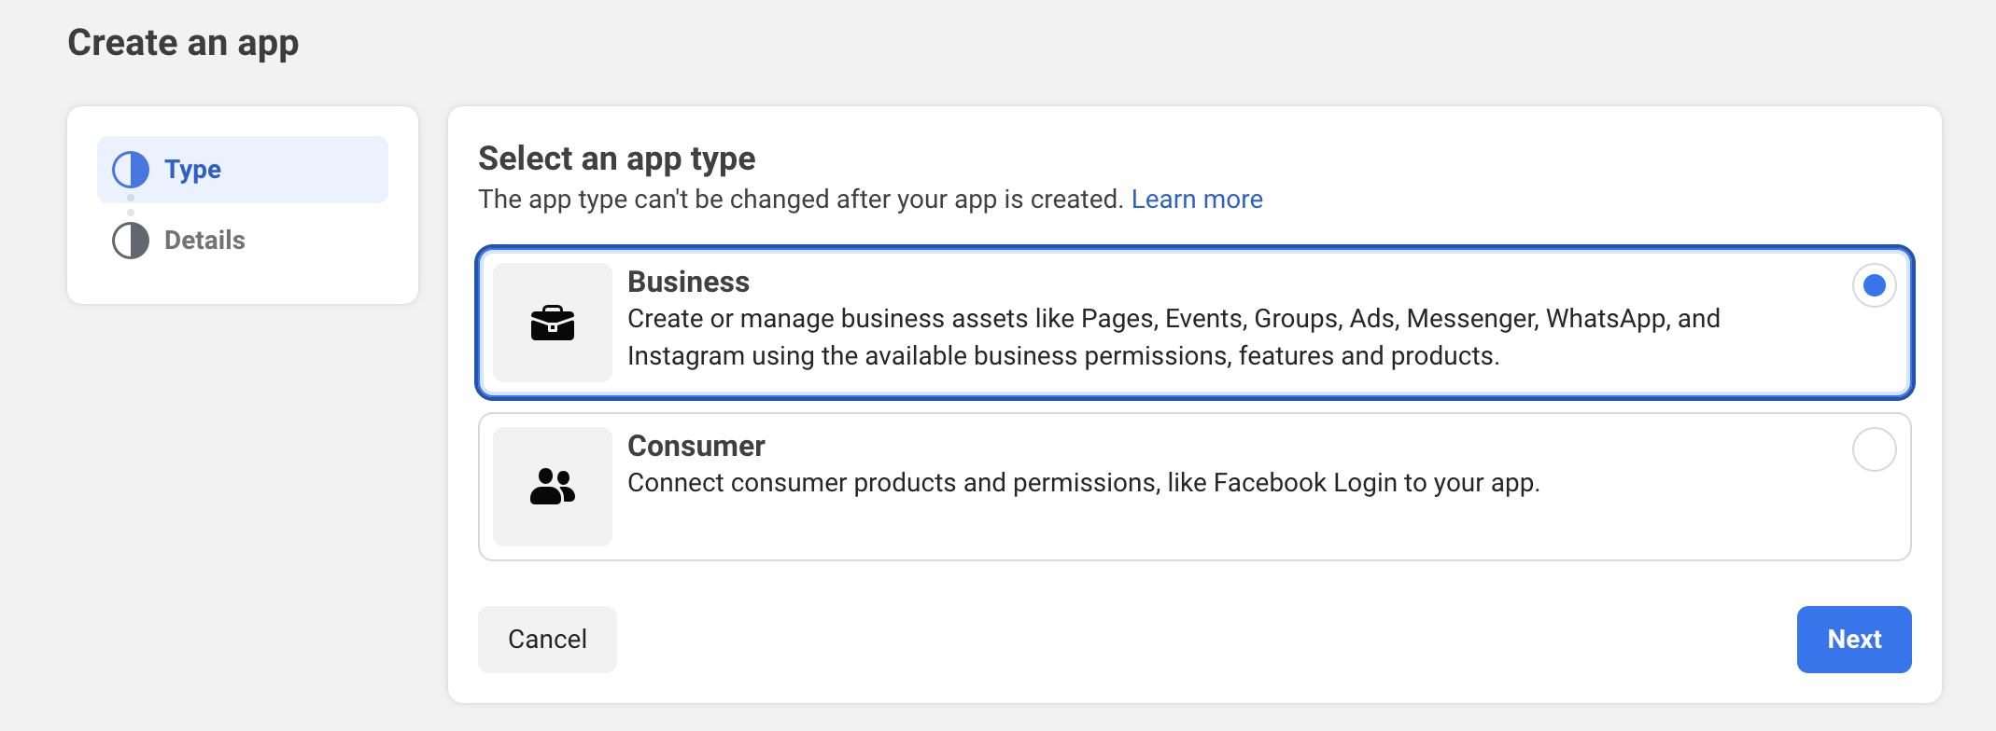Go to the Type step label
This screenshot has width=1996, height=731.
[x=192, y=170]
